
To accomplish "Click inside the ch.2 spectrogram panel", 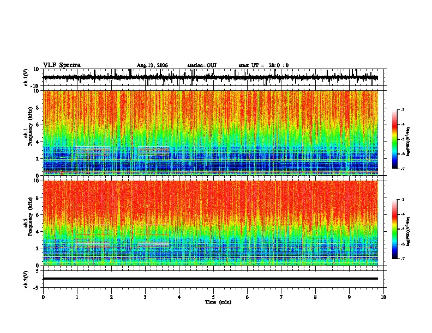I will point(211,223).
